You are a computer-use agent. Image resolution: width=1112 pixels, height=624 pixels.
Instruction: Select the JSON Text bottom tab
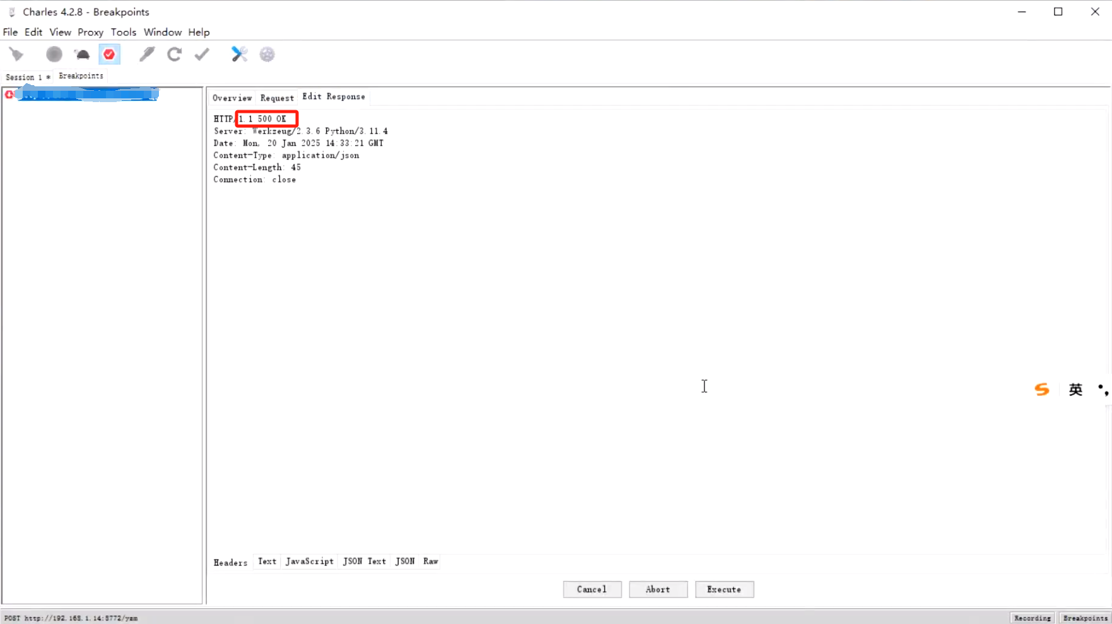point(365,561)
